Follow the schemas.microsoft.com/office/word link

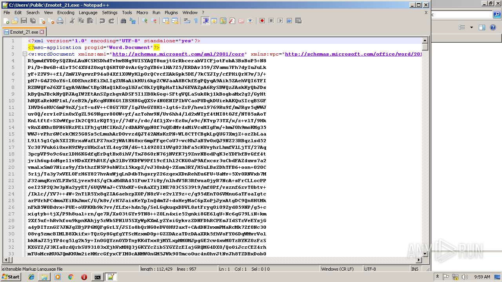[353, 54]
